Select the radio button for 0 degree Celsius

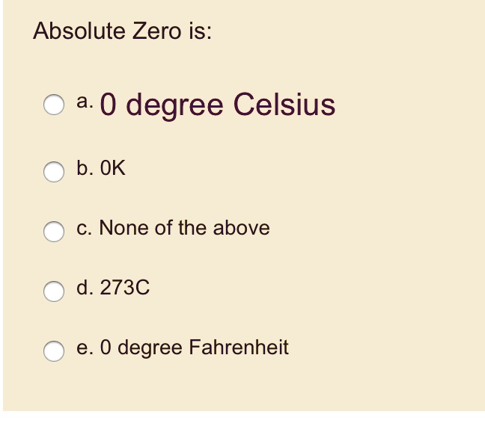[52, 107]
